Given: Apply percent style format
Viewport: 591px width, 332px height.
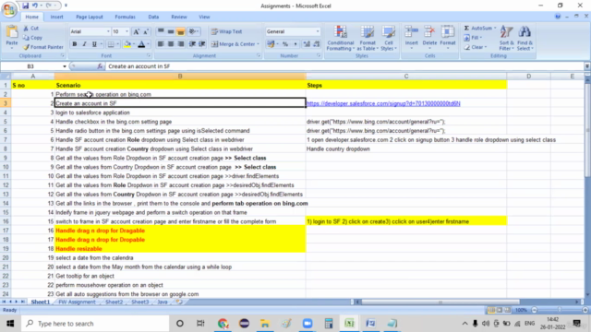Looking at the screenshot, I should pos(285,44).
